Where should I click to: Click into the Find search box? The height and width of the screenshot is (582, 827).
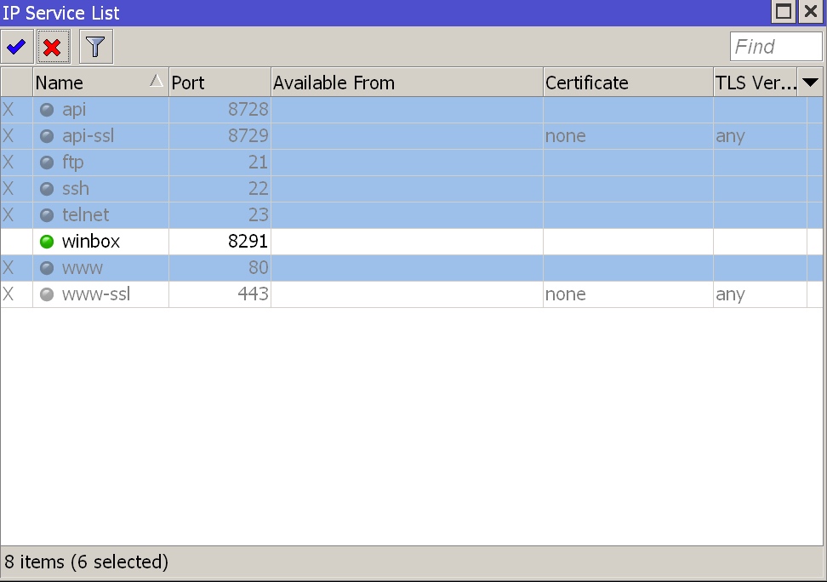tap(775, 47)
